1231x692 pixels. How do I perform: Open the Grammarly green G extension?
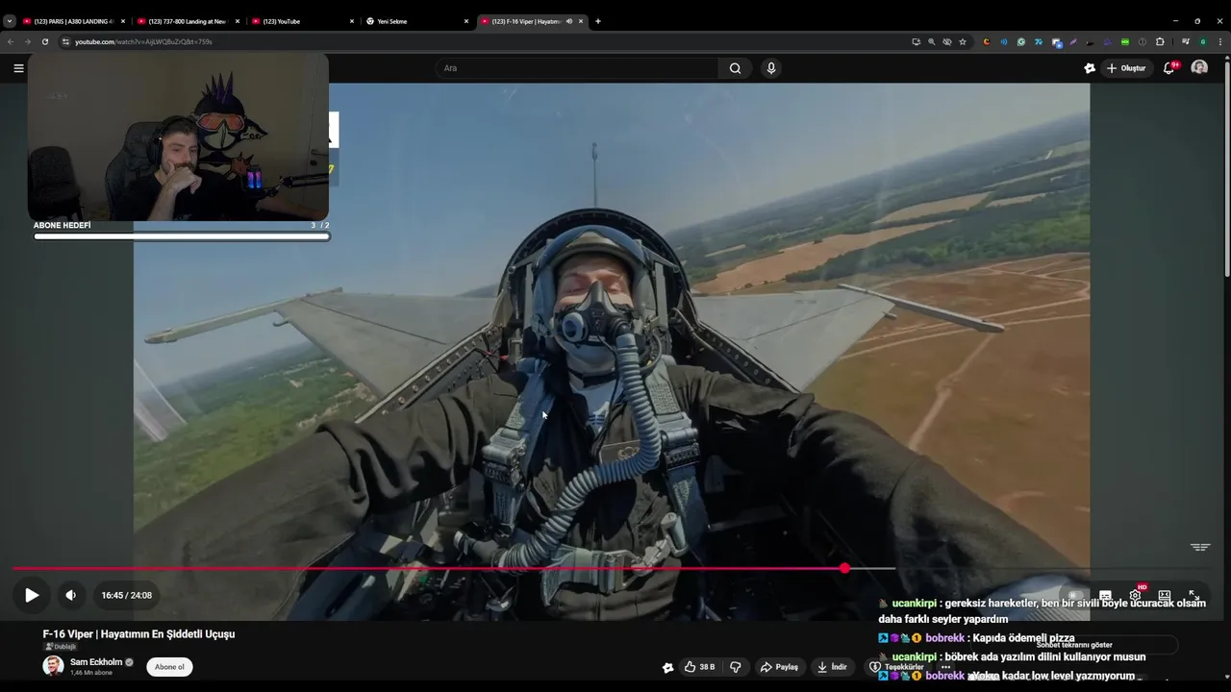point(1021,41)
